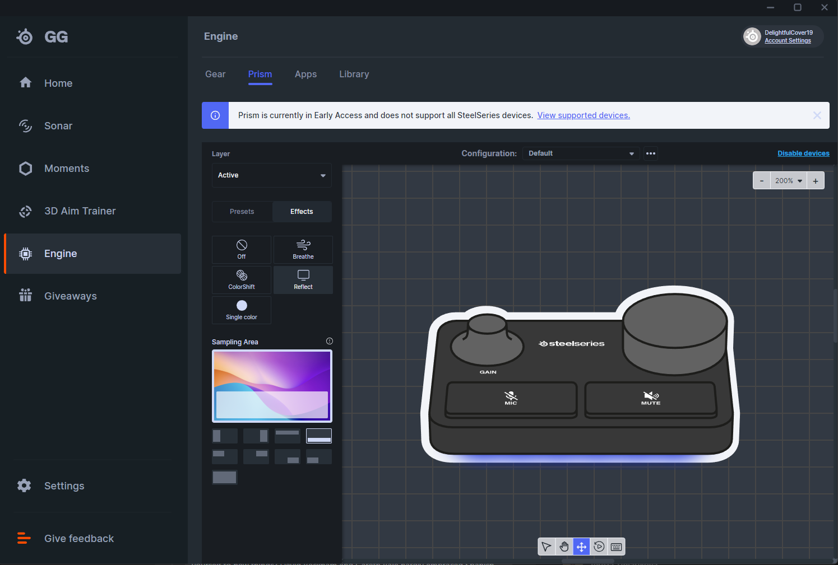
Task: Click the blue light strip under the device
Action: tap(580, 459)
